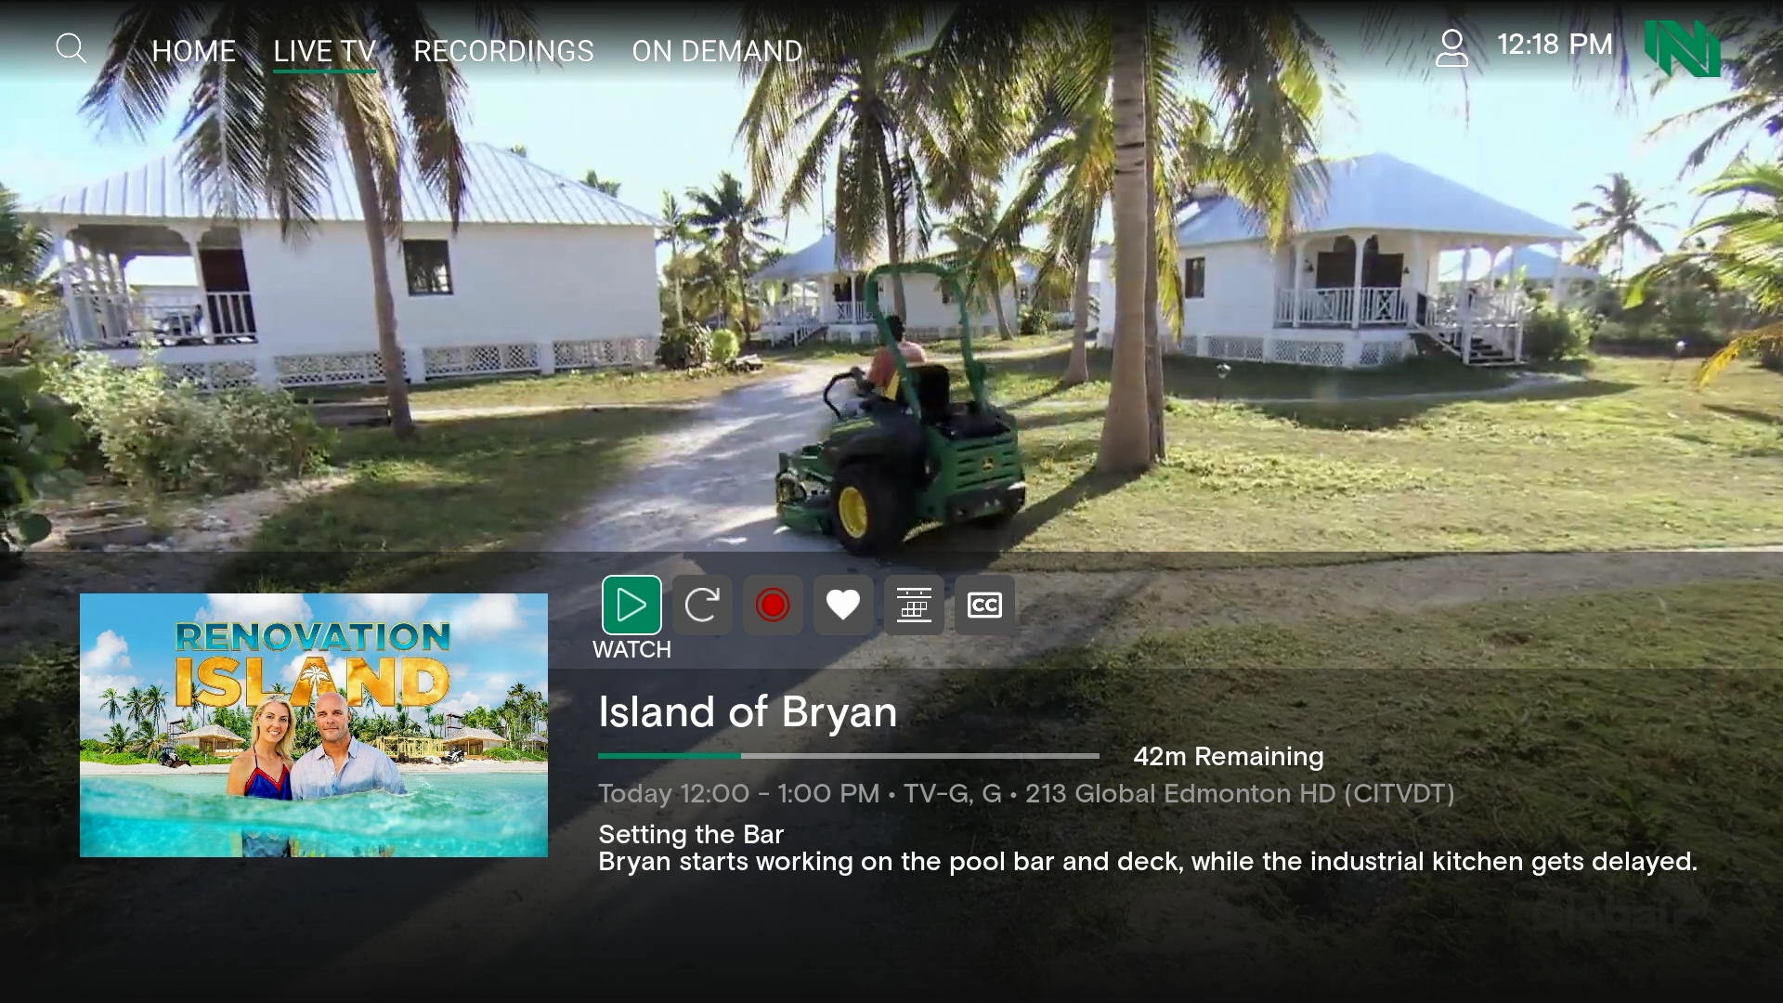Click the Island of Bryan title
The width and height of the screenshot is (1783, 1003).
pyautogui.click(x=748, y=712)
